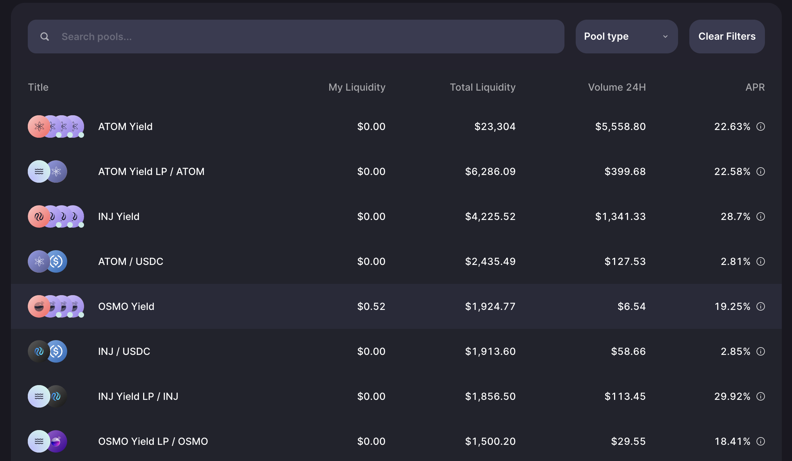Click the 22.58% APR value
Viewport: 792px width, 461px height.
point(733,171)
